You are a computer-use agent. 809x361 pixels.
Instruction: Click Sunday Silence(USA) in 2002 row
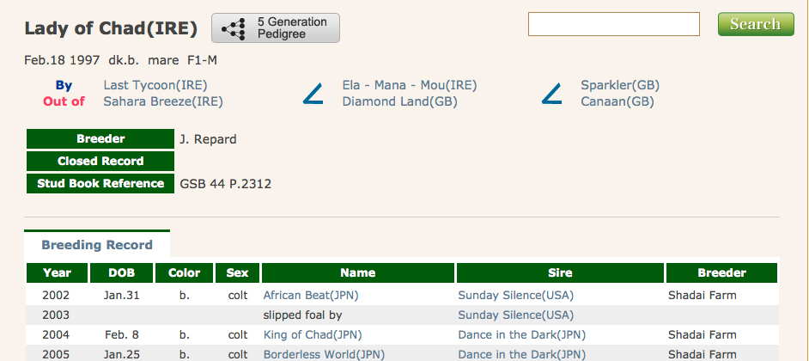(x=515, y=295)
